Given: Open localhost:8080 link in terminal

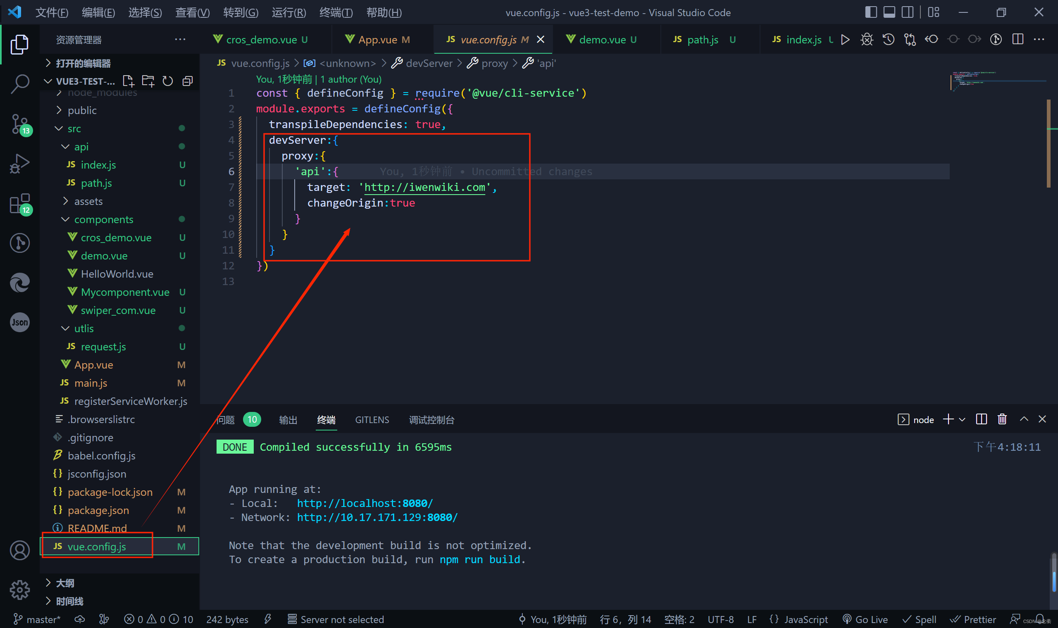Looking at the screenshot, I should [365, 503].
